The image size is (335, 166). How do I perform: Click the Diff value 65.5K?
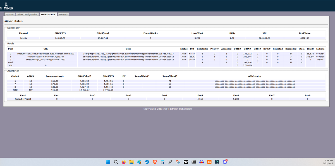point(192,53)
